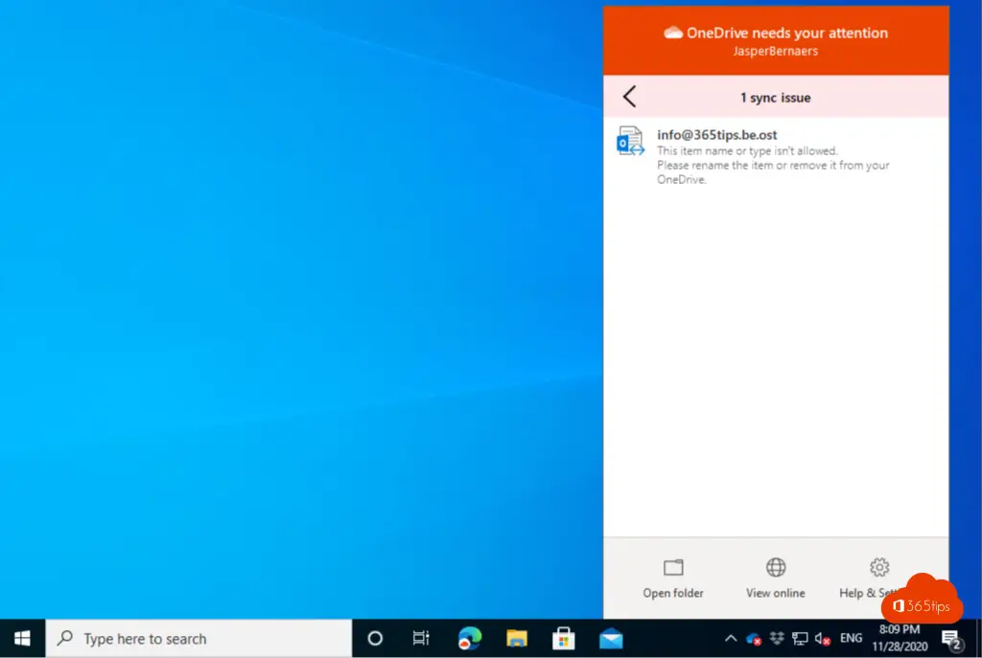Click the muted volume tray icon
Image resolution: width=982 pixels, height=658 pixels.
point(822,639)
